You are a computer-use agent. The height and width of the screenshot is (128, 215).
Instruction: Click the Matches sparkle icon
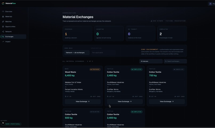3,22
